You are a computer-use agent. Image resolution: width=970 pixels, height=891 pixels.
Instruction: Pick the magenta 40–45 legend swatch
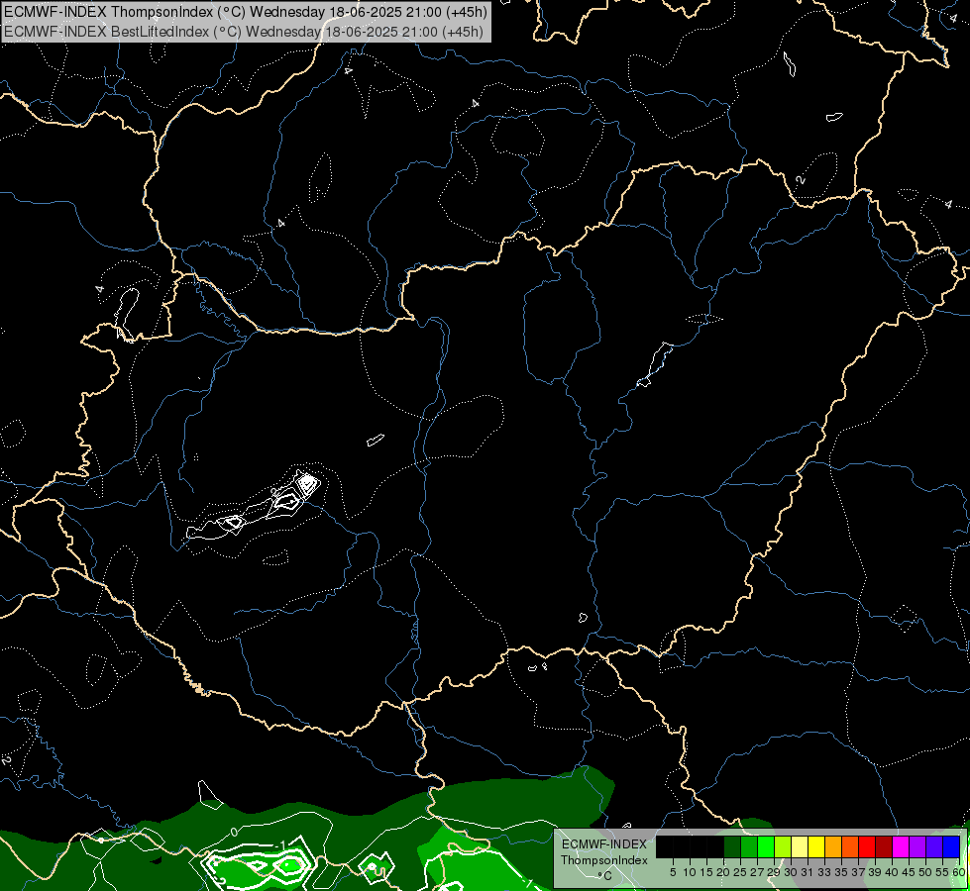tap(901, 846)
